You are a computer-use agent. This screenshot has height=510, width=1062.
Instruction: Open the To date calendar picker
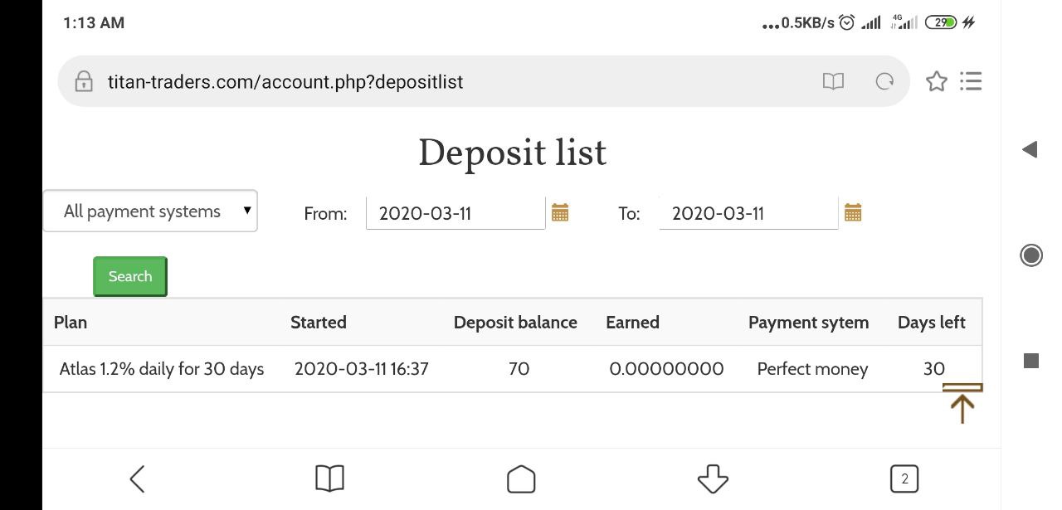click(x=853, y=213)
